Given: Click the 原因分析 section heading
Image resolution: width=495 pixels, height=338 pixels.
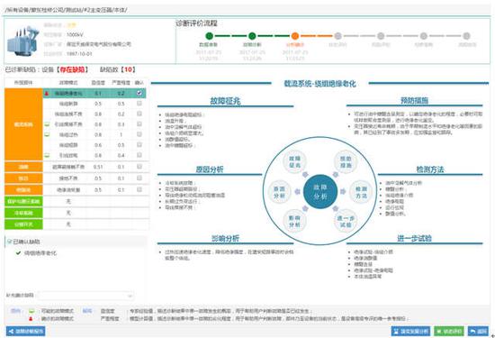Looking at the screenshot, I should [x=210, y=169].
